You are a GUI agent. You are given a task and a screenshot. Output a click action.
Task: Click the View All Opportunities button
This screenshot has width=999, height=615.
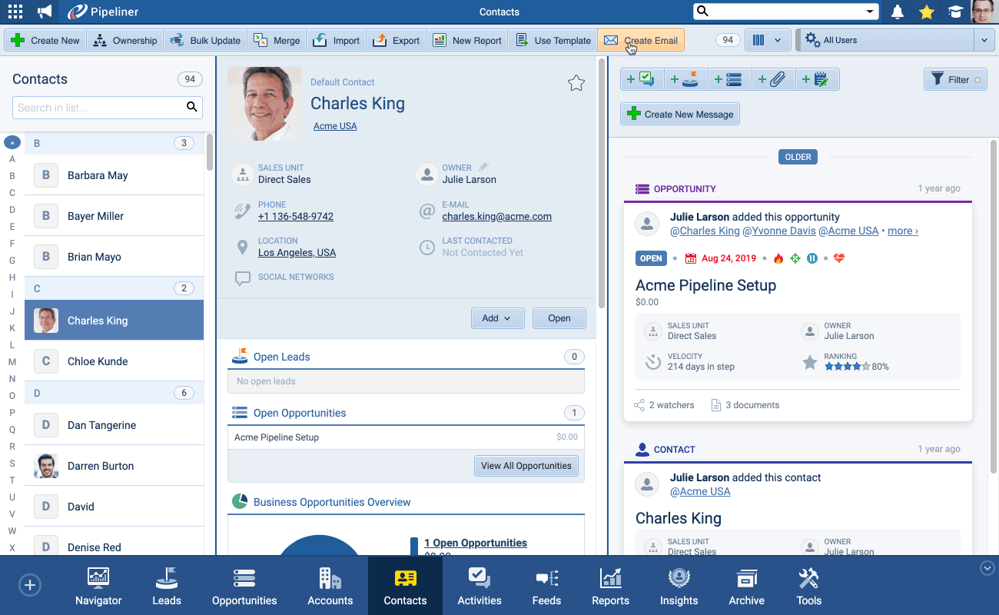click(x=526, y=466)
